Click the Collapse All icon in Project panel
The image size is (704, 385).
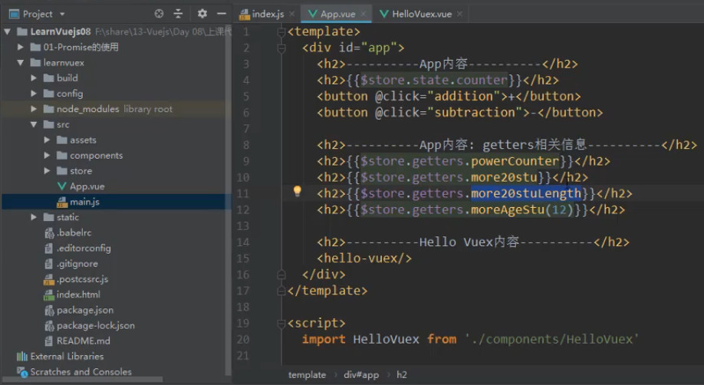click(x=178, y=14)
